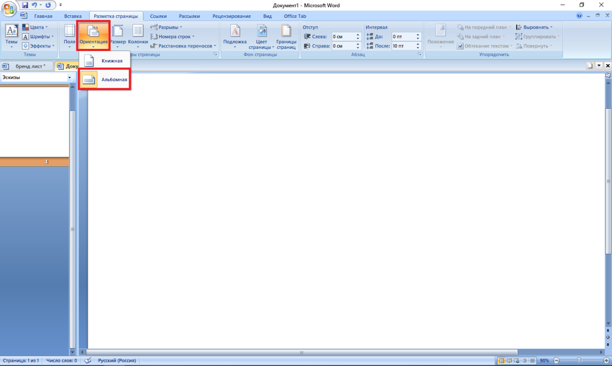
Task: Open Word help with the question mark icon
Action: 580,16
